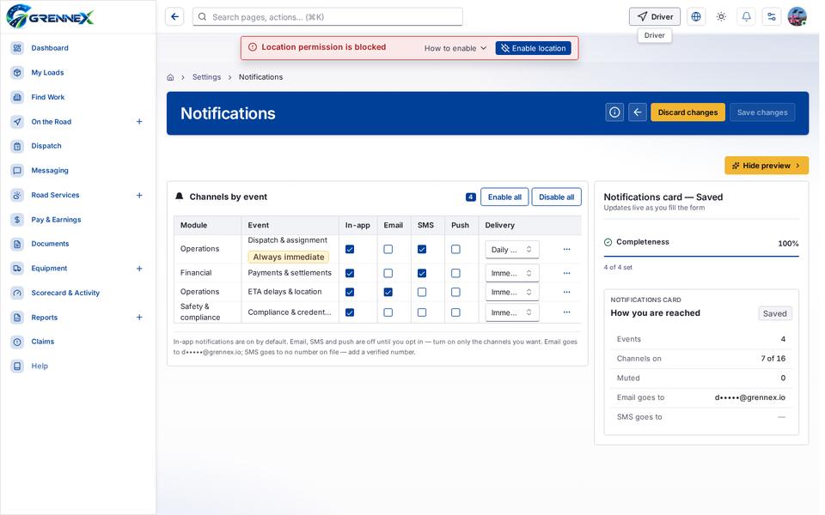Uncheck In-app for Dispatch & assignment
The height and width of the screenshot is (515, 825).
pyautogui.click(x=350, y=249)
